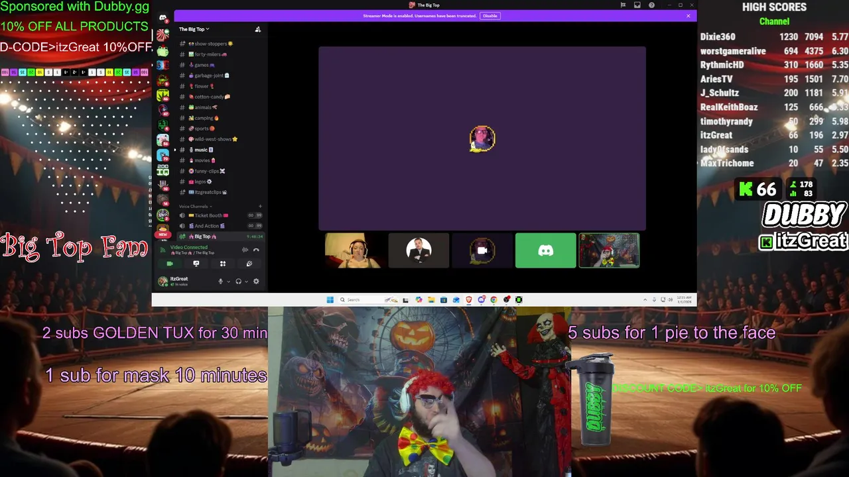This screenshot has height=477, width=849.
Task: Open Discord user settings gear
Action: pyautogui.click(x=256, y=282)
